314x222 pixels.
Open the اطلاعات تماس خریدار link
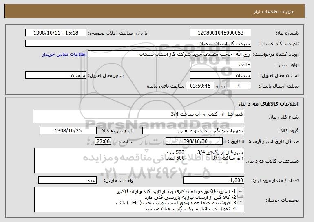pos(64,55)
